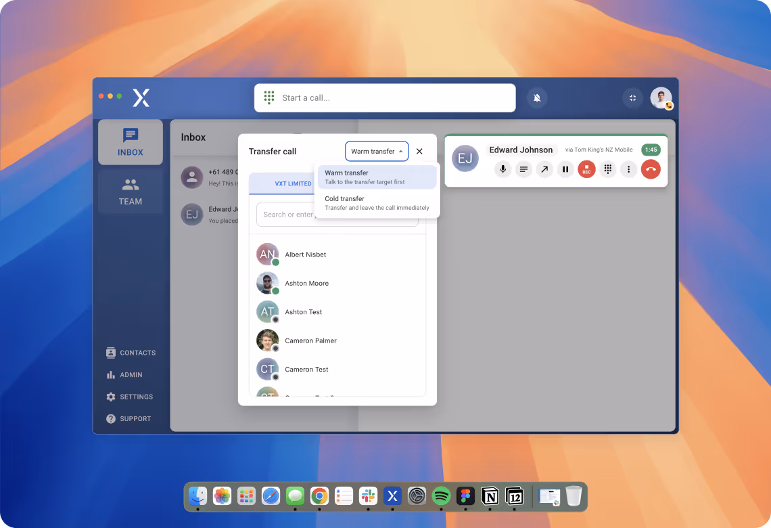The image size is (771, 528).
Task: Switch to the VXT LIMITED tab
Action: 293,183
